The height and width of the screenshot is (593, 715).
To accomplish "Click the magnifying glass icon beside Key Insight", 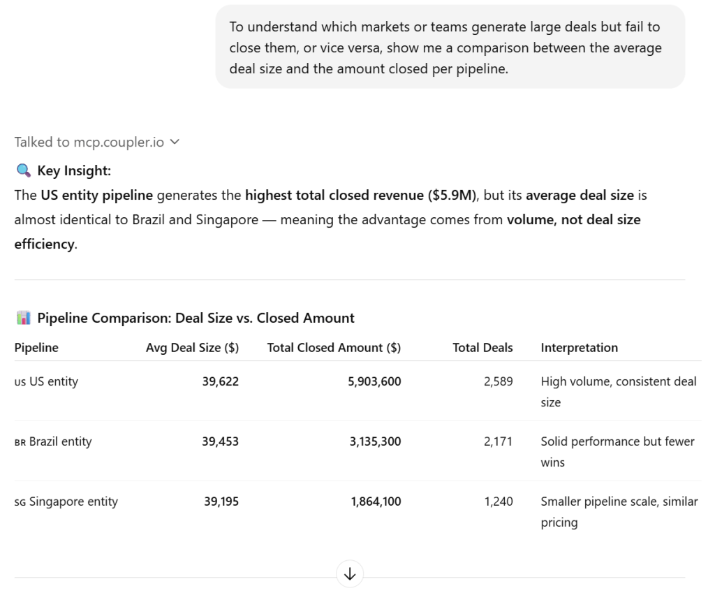I will 23,171.
